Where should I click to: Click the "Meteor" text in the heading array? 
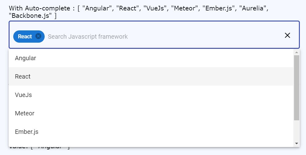click(x=184, y=8)
